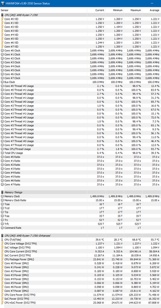Click the clock icon beside Core #3 Clock

(x=3, y=62)
